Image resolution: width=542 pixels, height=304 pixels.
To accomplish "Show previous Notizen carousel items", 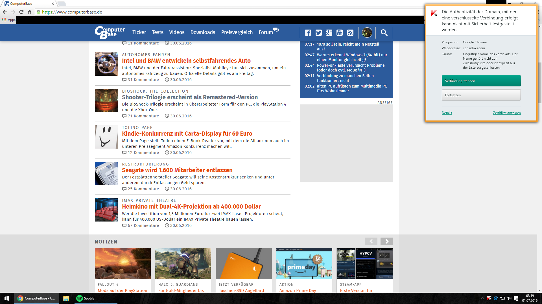I will tap(371, 241).
